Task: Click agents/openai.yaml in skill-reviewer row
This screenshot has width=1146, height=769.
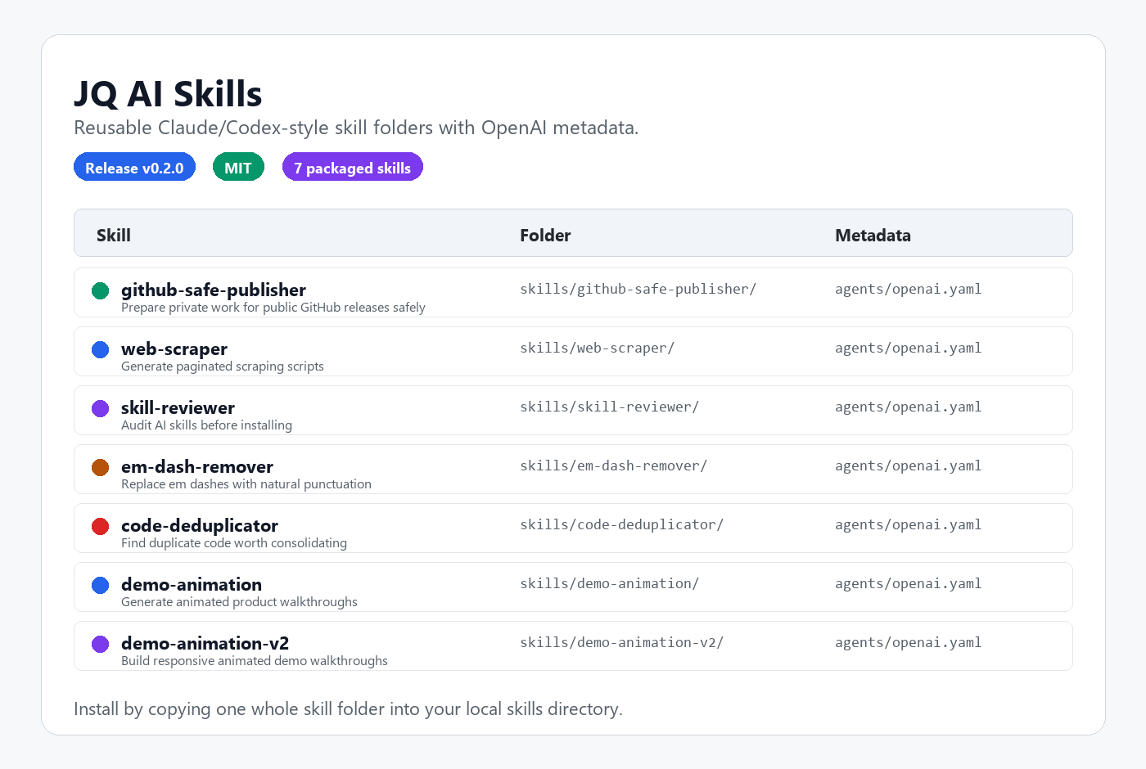Action: [908, 407]
